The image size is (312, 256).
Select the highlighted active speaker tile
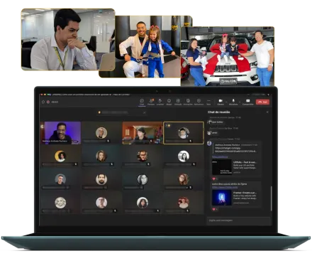click(184, 133)
